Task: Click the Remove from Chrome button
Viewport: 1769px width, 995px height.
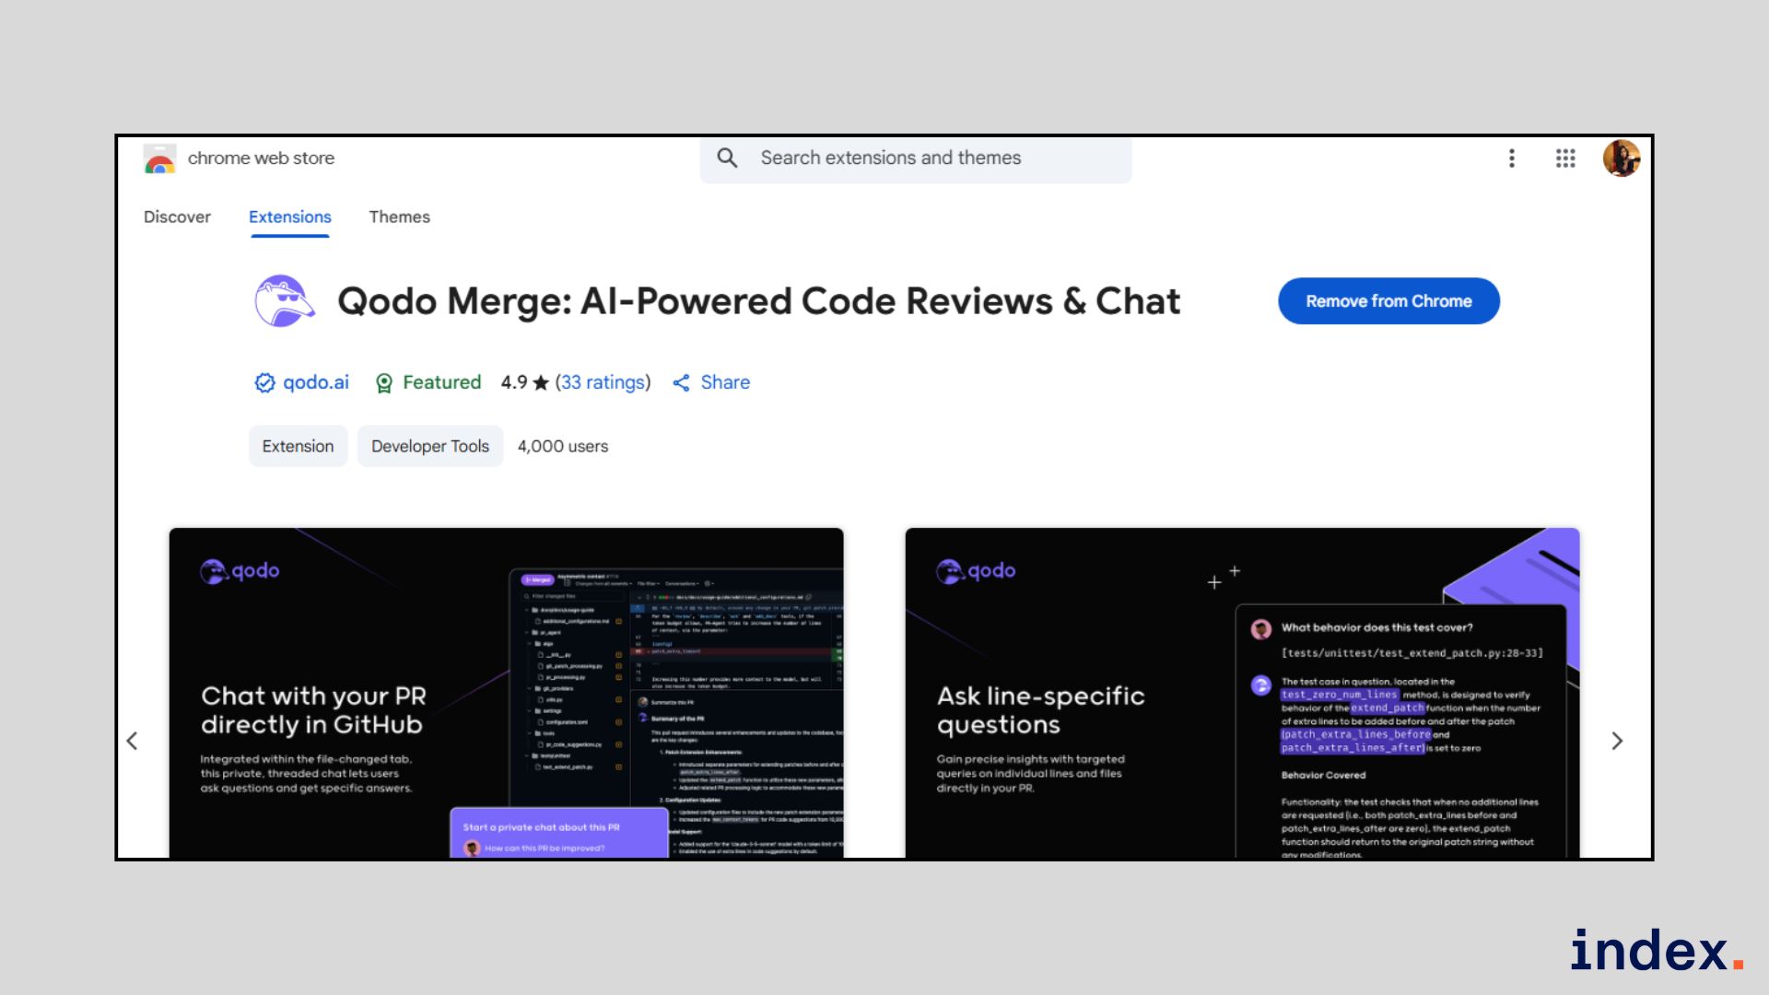Action: pyautogui.click(x=1388, y=300)
